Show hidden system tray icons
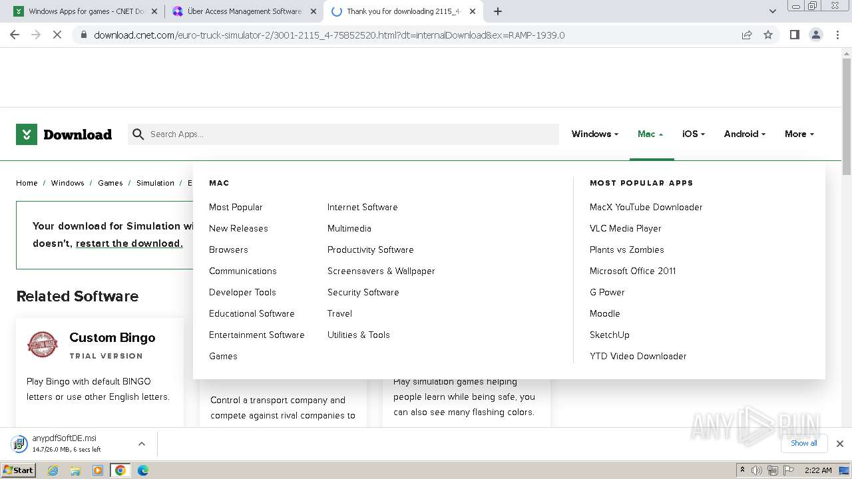 click(x=742, y=470)
